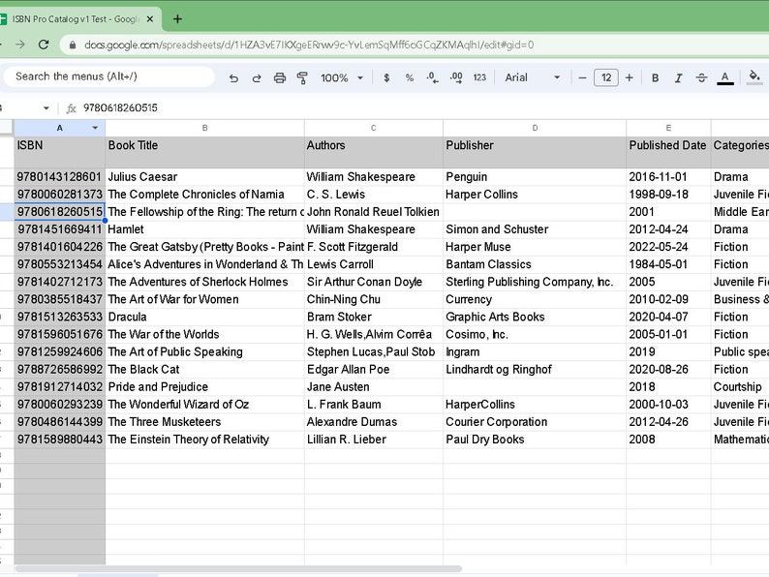This screenshot has height=577, width=769.
Task: Undo the last action
Action: point(233,78)
